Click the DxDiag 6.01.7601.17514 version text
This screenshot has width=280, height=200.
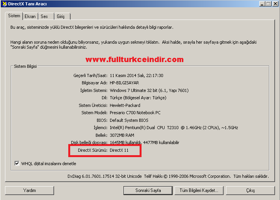[104, 176]
